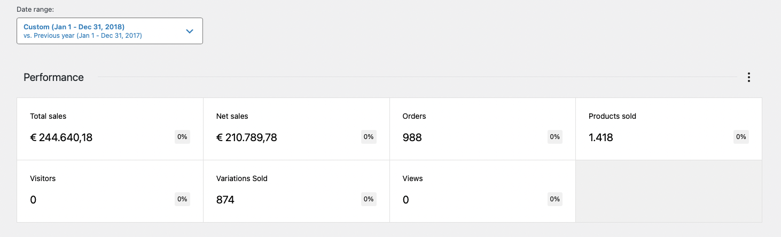Open the Views stats card
Image resolution: width=781 pixels, height=237 pixels.
coord(482,191)
